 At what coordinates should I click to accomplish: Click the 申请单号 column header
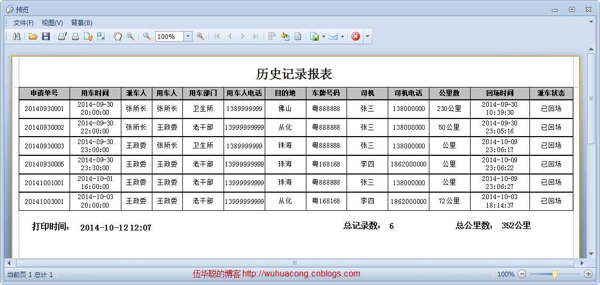tap(44, 93)
